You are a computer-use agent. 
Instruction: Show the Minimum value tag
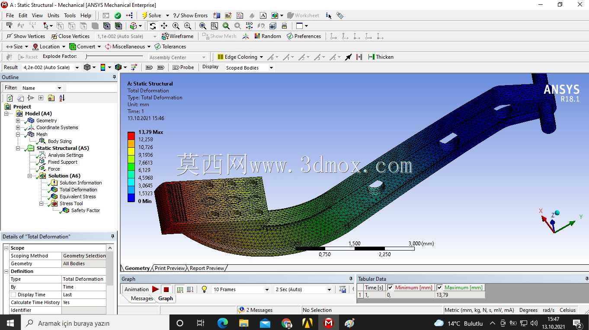[x=161, y=67]
